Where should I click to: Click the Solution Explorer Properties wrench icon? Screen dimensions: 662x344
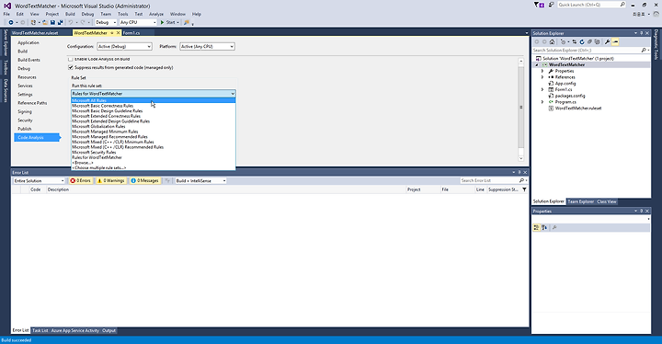[x=607, y=41]
